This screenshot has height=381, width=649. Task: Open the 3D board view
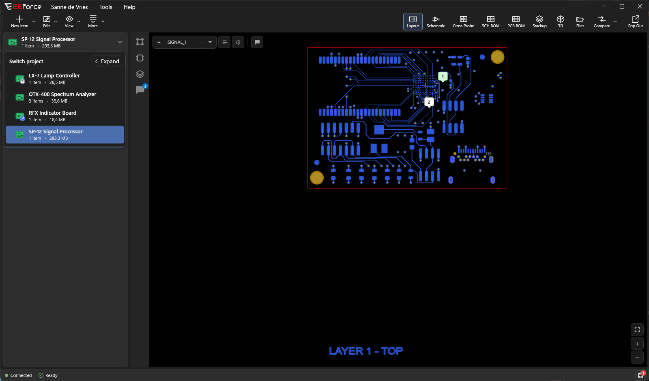point(560,21)
